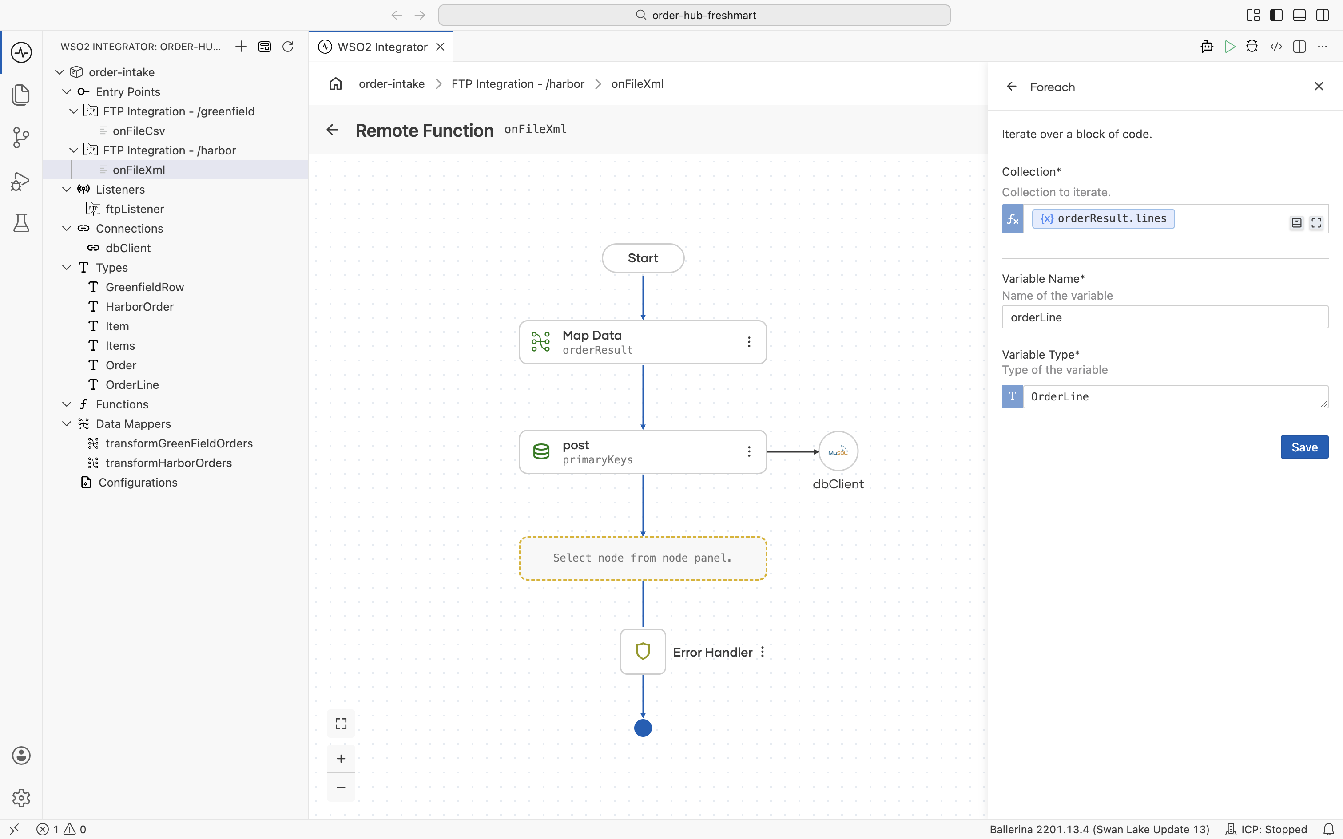The width and height of the screenshot is (1343, 839).
Task: Open the Error Handler options menu
Action: (x=763, y=652)
